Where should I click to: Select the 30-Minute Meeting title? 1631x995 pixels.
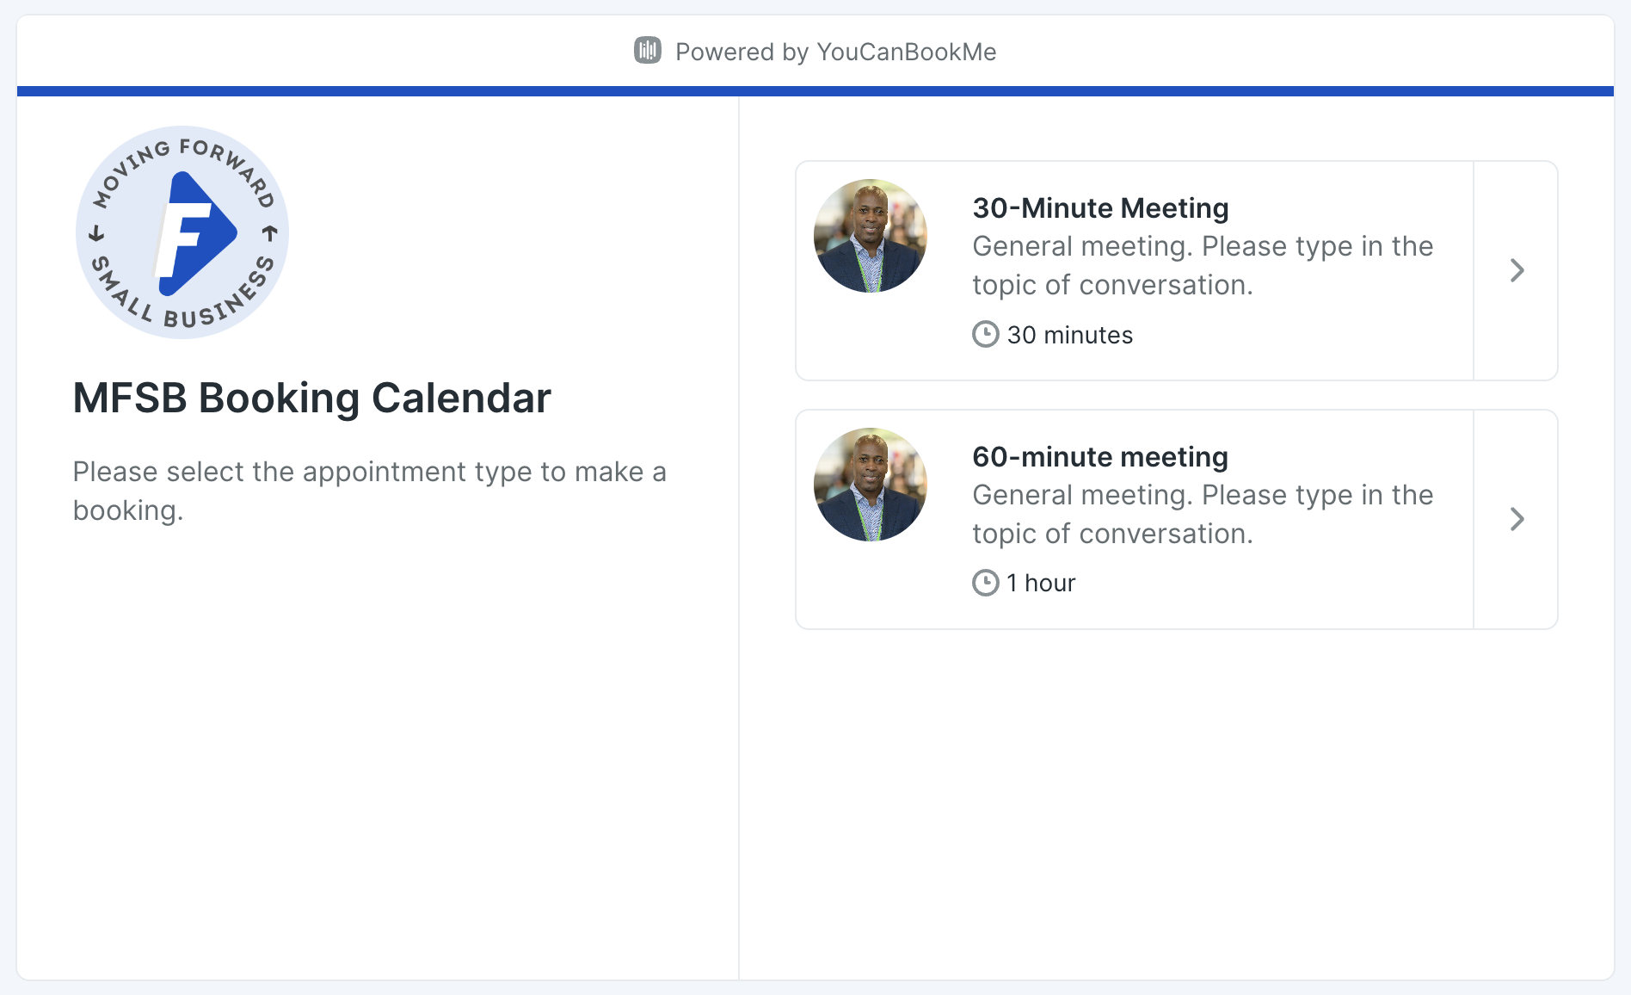(x=1100, y=208)
